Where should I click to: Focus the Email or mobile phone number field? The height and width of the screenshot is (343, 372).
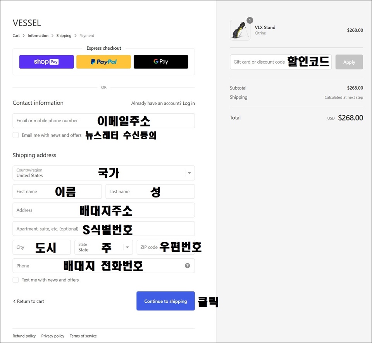pyautogui.click(x=104, y=121)
